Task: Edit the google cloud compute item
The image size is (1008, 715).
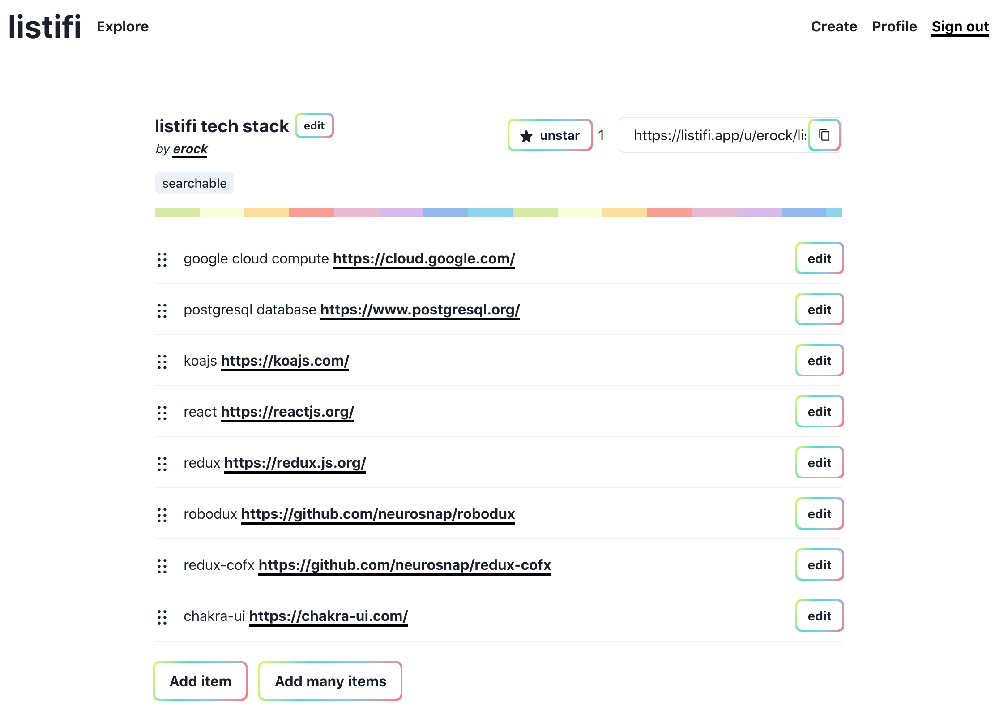Action: click(820, 258)
